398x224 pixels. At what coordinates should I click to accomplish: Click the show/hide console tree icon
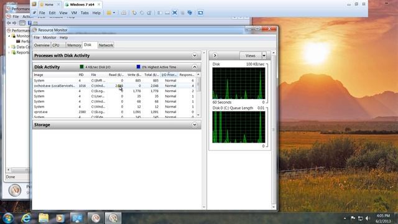click(x=22, y=23)
